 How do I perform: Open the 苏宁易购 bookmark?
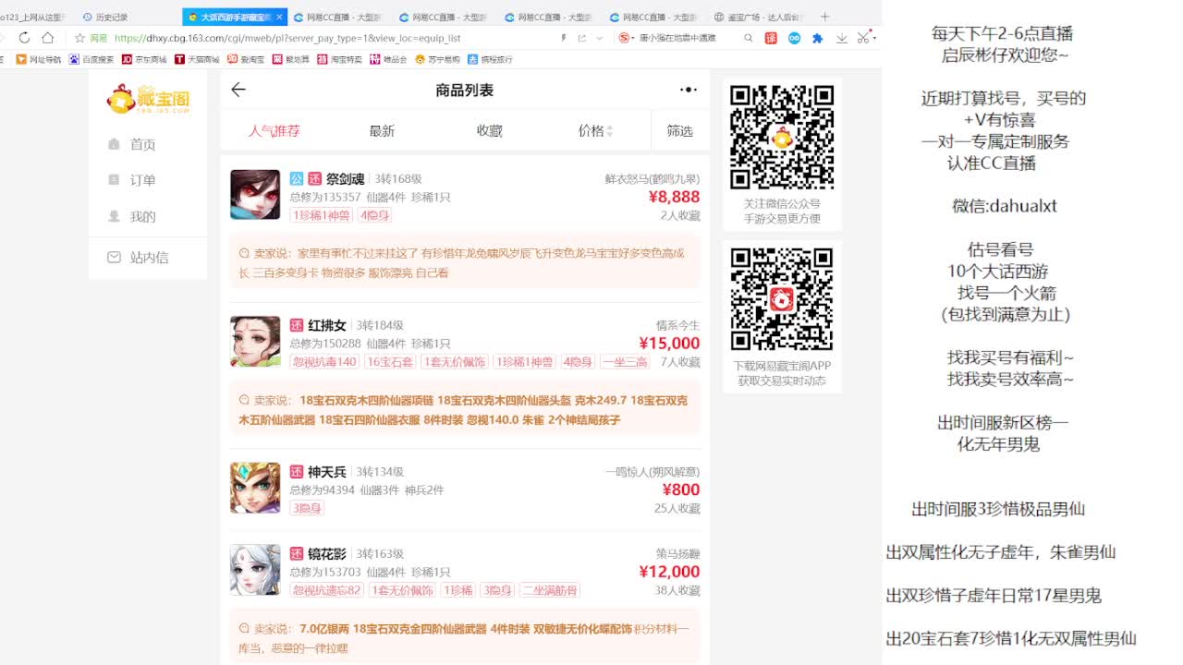pyautogui.click(x=438, y=59)
